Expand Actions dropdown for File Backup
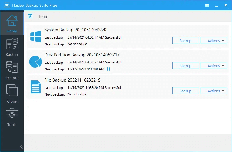The image size is (232, 152). pyautogui.click(x=213, y=91)
